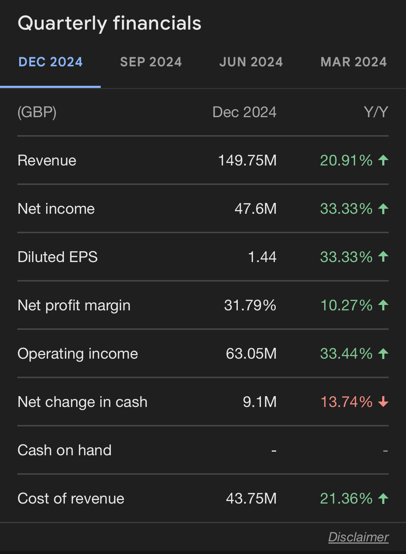Click the green up arrow beside Revenue growth

pyautogui.click(x=383, y=161)
